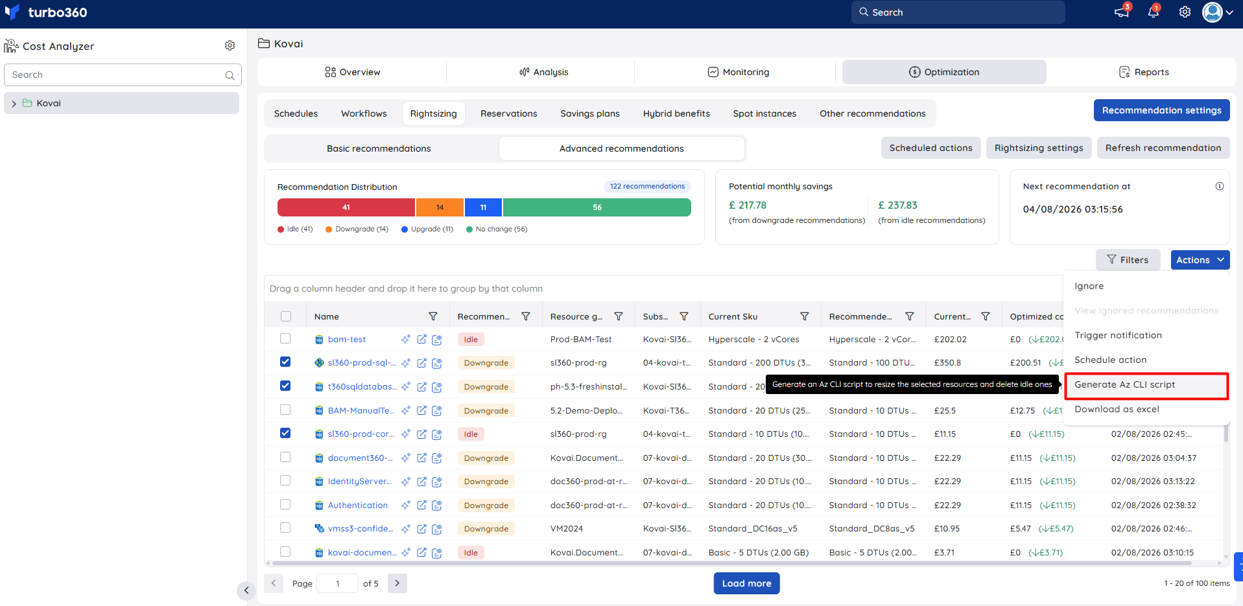This screenshot has height=606, width=1243.
Task: Filter the Recommended Sku column
Action: 910,316
